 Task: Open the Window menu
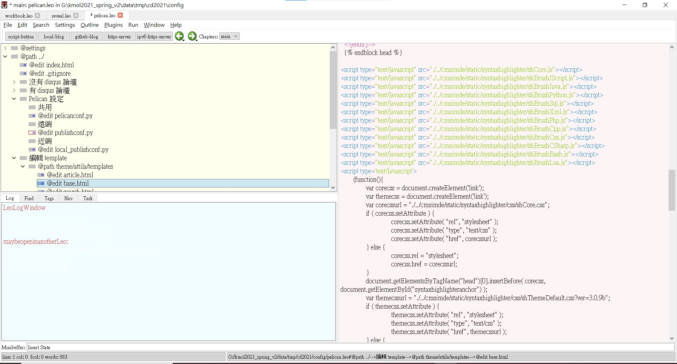154,25
